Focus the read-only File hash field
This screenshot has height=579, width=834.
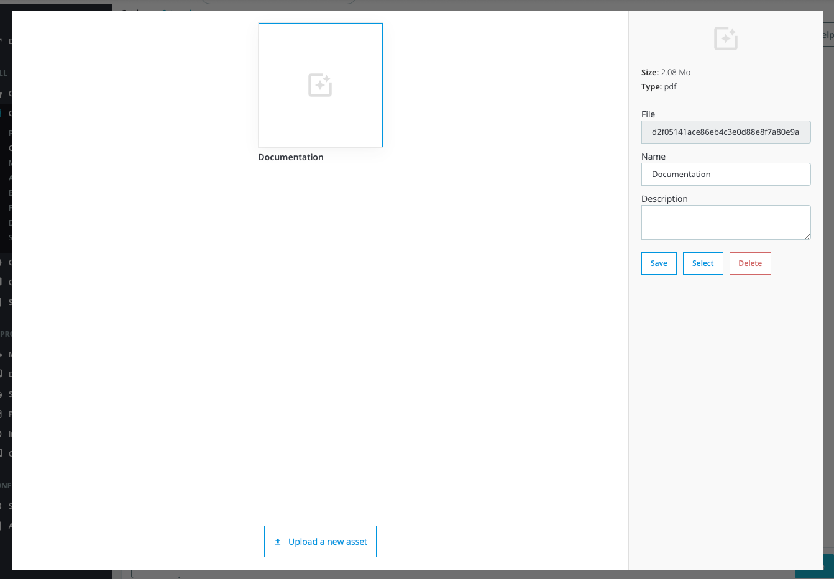pos(725,132)
